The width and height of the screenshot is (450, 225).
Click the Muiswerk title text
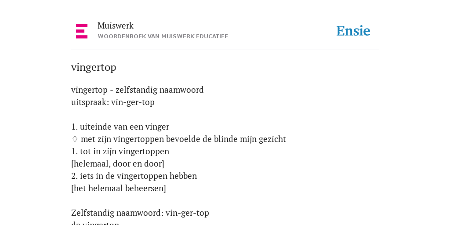[x=116, y=25]
